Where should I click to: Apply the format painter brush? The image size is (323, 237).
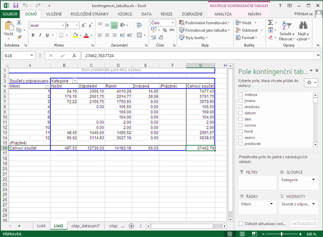coord(19,37)
